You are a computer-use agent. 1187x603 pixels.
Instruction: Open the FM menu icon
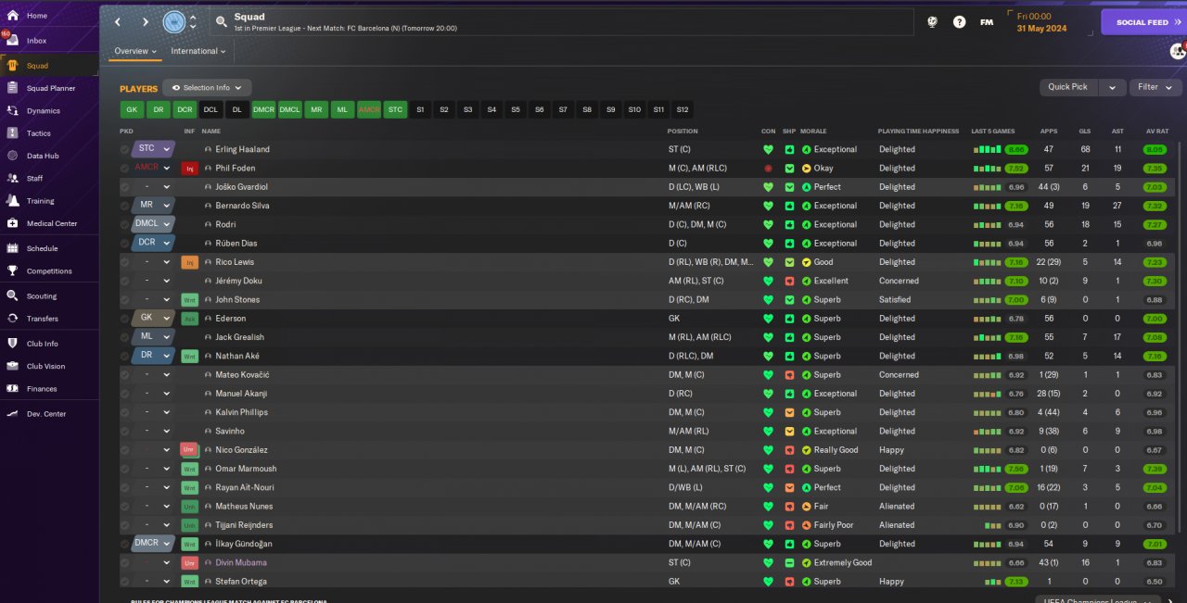click(x=987, y=21)
